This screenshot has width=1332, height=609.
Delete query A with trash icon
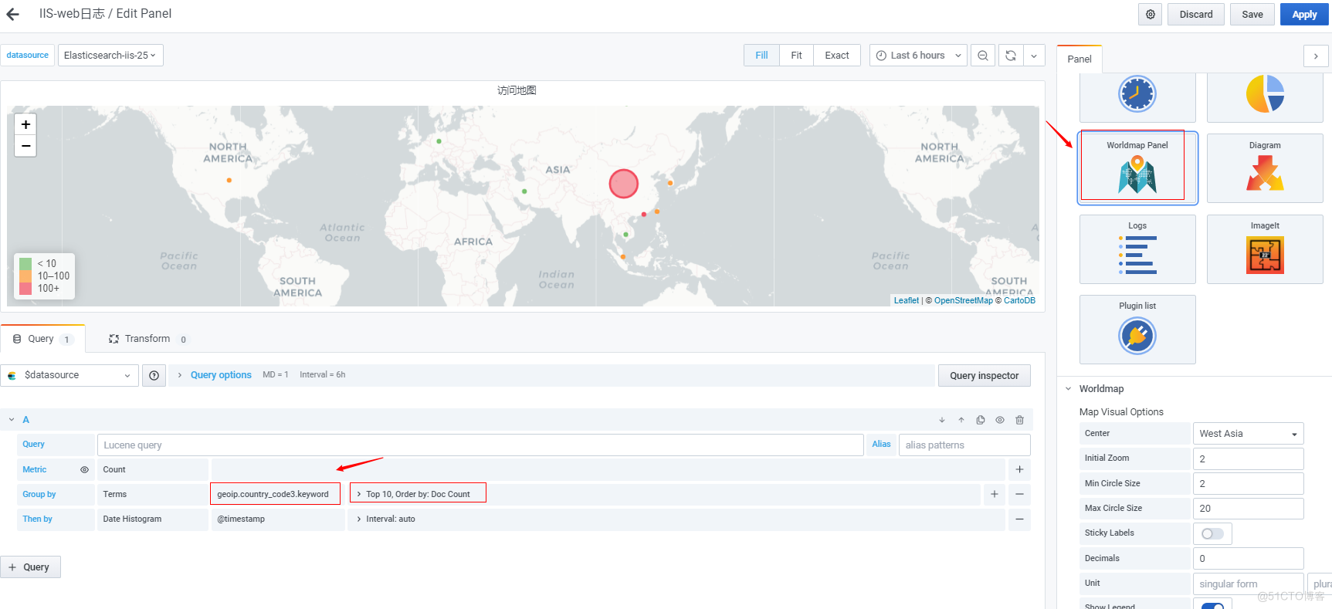pyautogui.click(x=1019, y=420)
